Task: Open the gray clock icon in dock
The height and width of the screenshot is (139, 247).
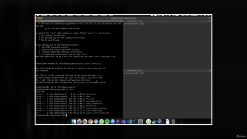Action: pyautogui.click(x=140, y=122)
